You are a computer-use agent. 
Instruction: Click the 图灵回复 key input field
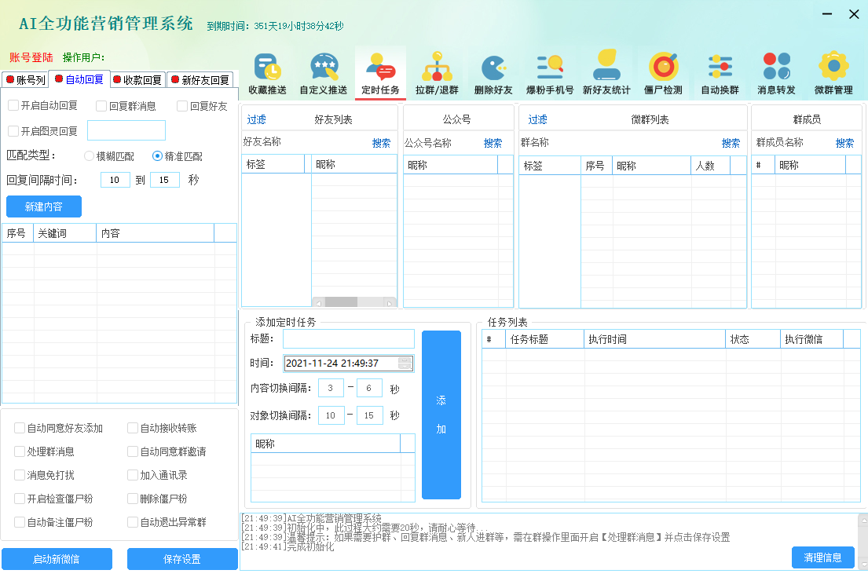tap(126, 130)
